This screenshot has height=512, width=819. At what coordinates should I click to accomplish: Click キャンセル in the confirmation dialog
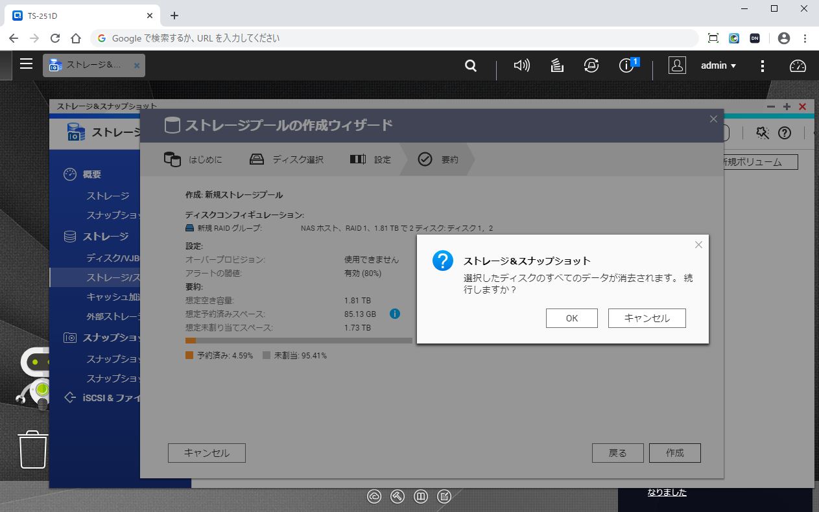(647, 318)
